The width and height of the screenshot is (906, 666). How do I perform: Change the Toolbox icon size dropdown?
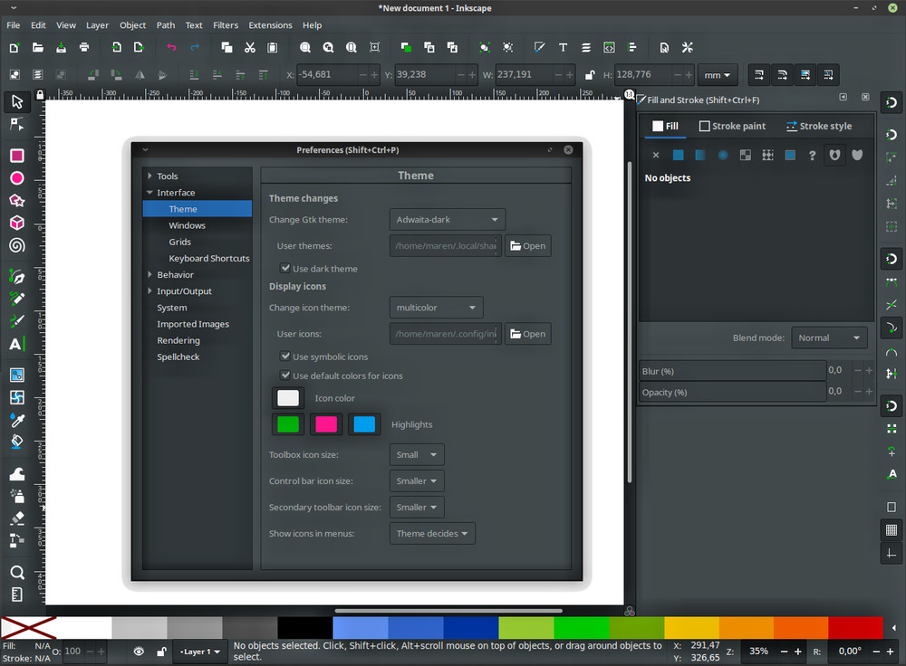click(x=416, y=454)
